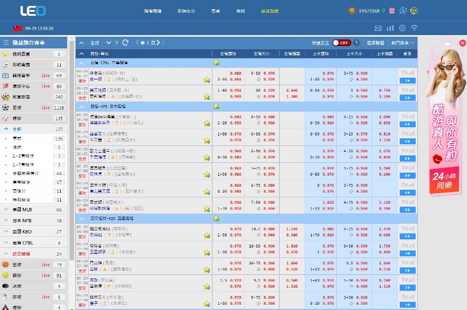Click the LEO logo in the header

pyautogui.click(x=33, y=11)
